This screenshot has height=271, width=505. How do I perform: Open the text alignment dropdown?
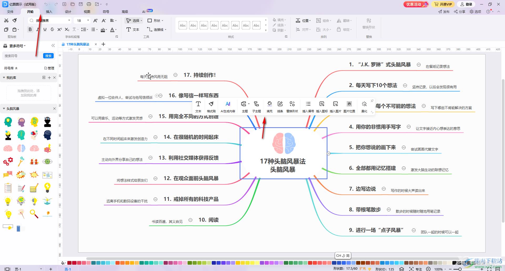113,21
